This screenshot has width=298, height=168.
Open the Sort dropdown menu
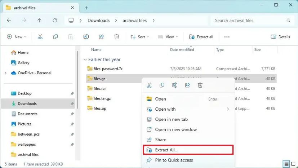[x=139, y=37]
